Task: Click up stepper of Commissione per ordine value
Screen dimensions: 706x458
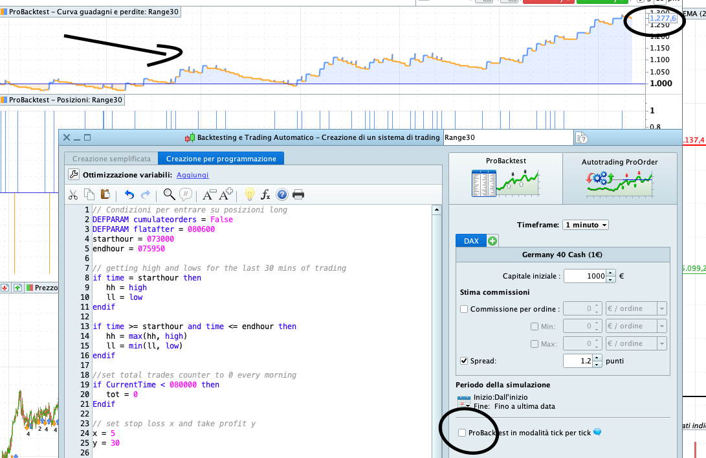Action: coord(597,306)
